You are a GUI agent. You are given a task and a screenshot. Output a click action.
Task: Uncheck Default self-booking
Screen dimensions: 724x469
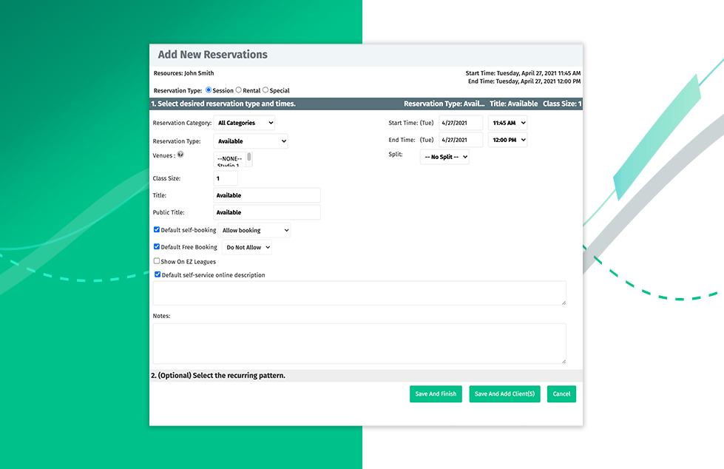click(x=156, y=229)
